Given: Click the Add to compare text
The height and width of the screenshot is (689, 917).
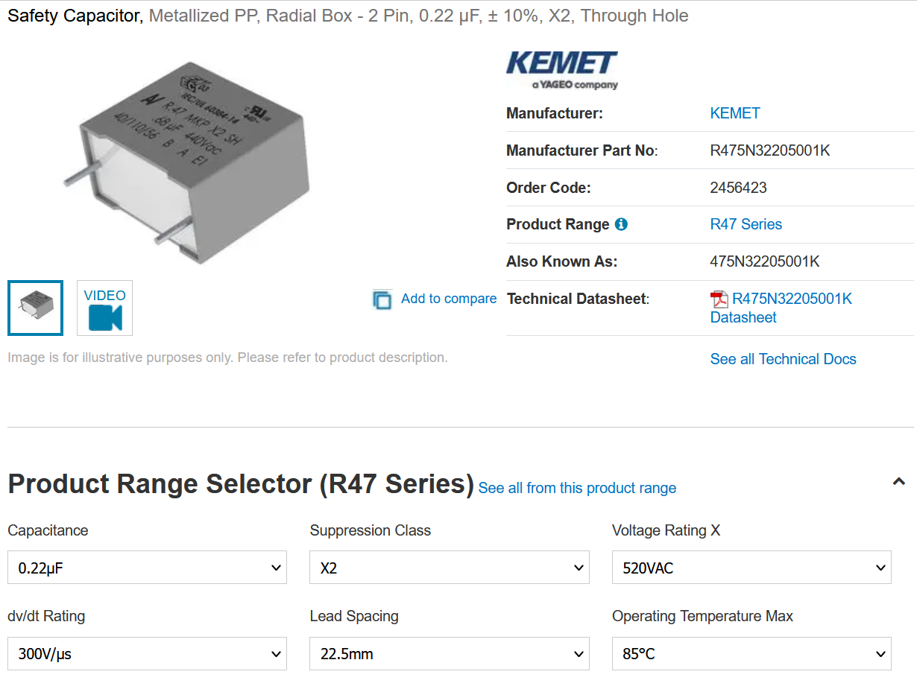Looking at the screenshot, I should [449, 299].
